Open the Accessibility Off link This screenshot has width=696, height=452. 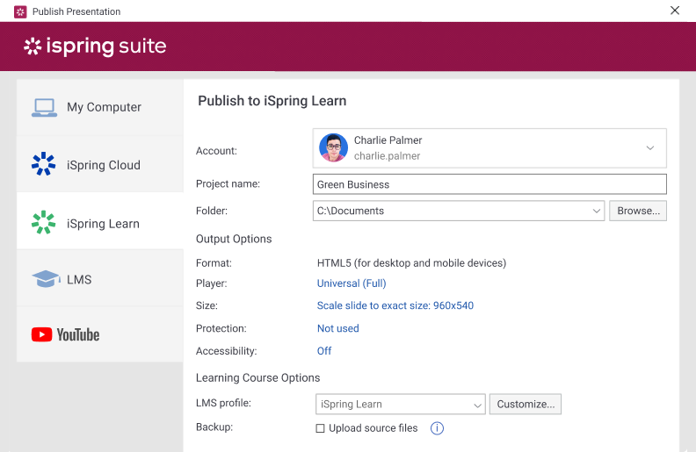pyautogui.click(x=324, y=351)
